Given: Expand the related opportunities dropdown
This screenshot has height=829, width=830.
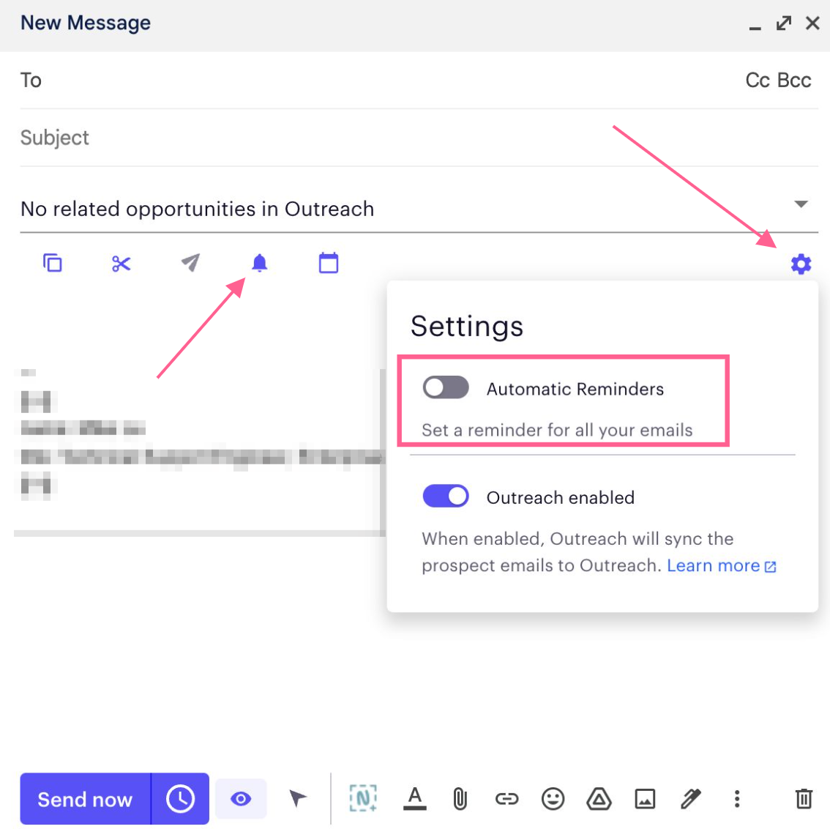Looking at the screenshot, I should point(801,204).
